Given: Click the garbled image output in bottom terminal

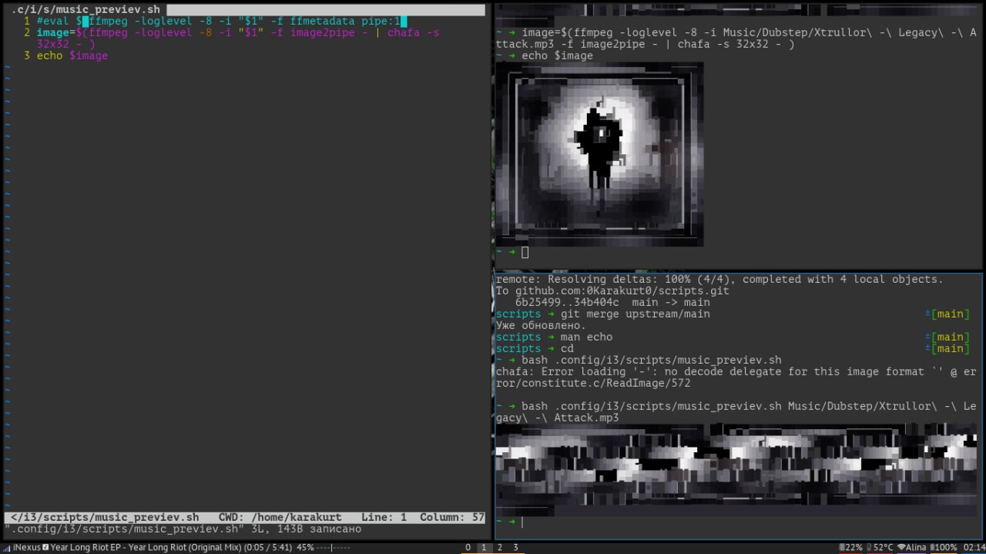Looking at the screenshot, I should 736,468.
